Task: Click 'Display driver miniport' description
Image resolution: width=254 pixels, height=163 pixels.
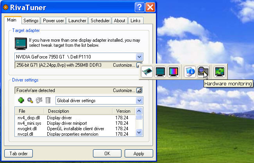Action: pyautogui.click(x=67, y=123)
